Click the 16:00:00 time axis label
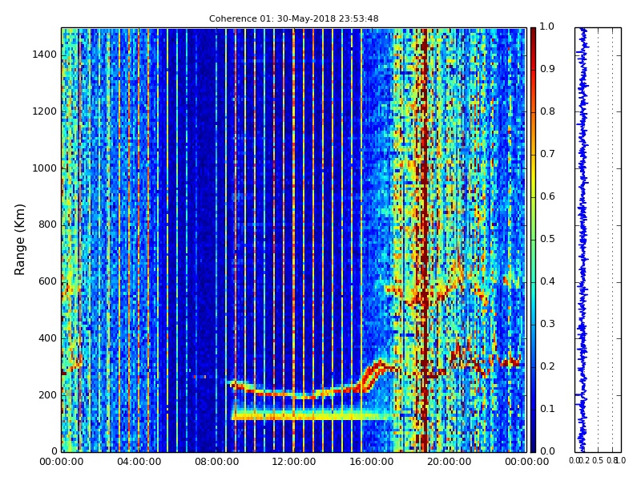This screenshot has width=641, height=481. click(372, 462)
